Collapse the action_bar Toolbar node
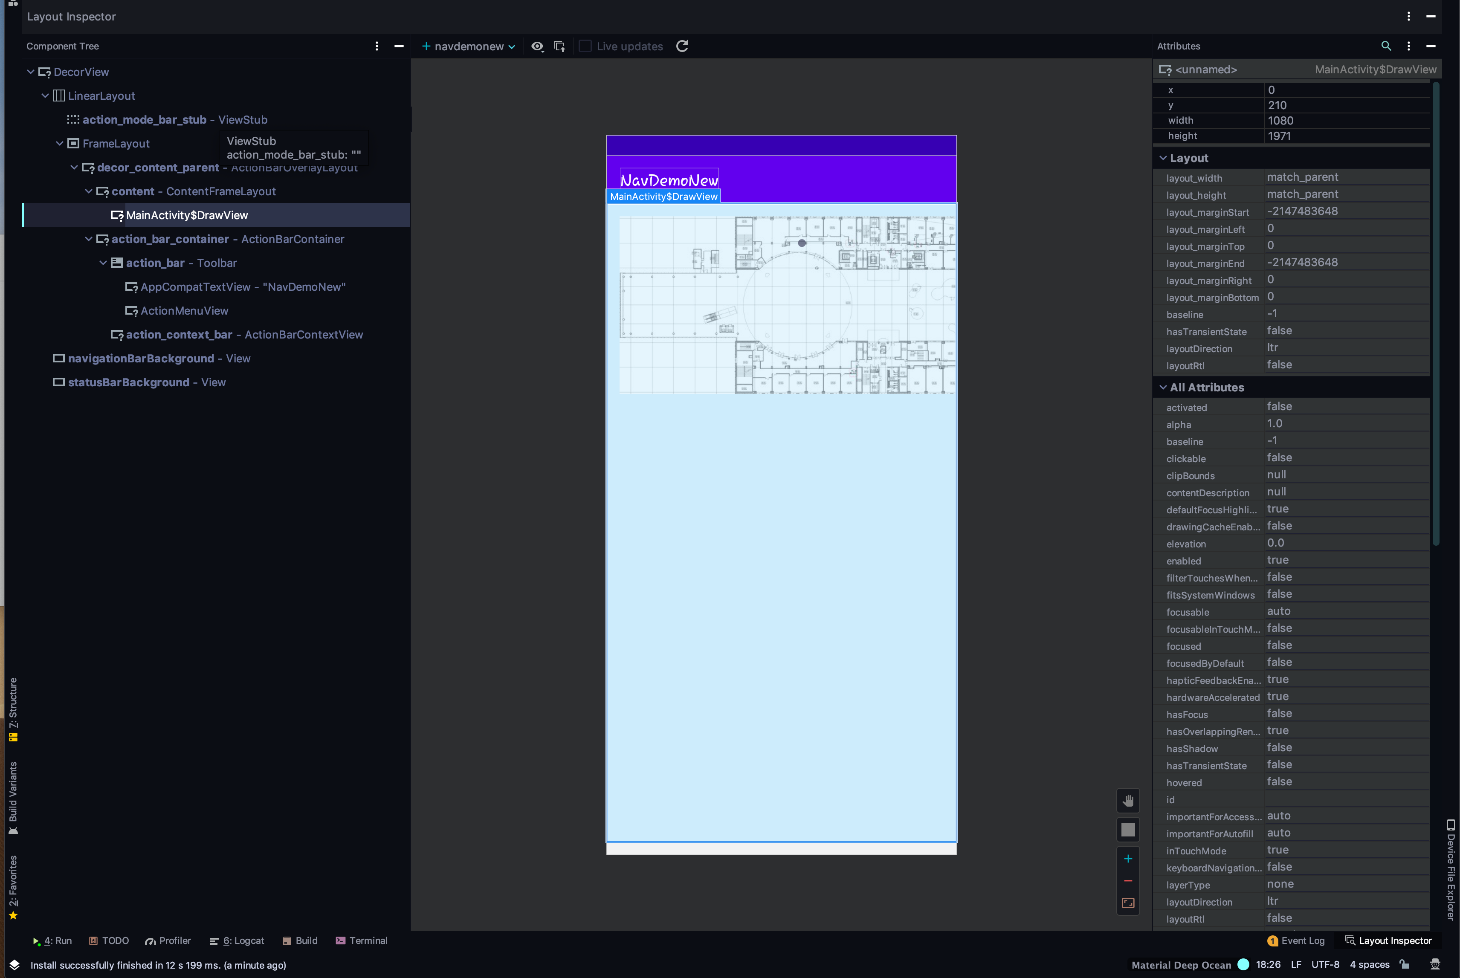 103,263
